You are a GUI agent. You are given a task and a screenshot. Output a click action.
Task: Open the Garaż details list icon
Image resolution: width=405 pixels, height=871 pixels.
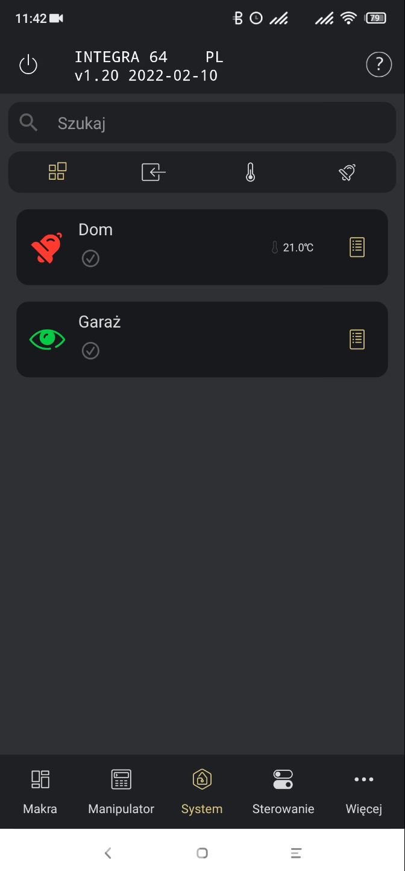click(357, 340)
